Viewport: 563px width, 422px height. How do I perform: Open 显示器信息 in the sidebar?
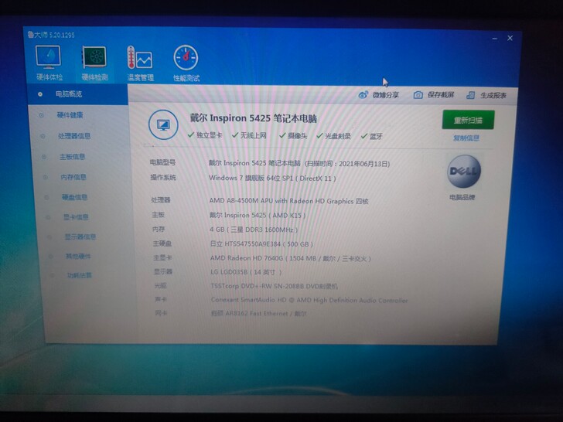coord(80,237)
